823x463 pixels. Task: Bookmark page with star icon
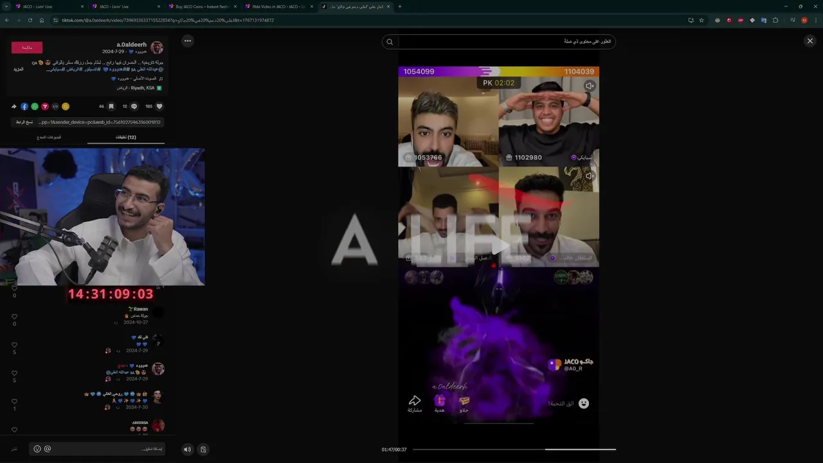coord(701,20)
